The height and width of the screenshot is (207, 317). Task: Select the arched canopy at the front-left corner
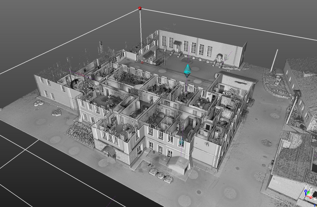(x=109, y=150)
